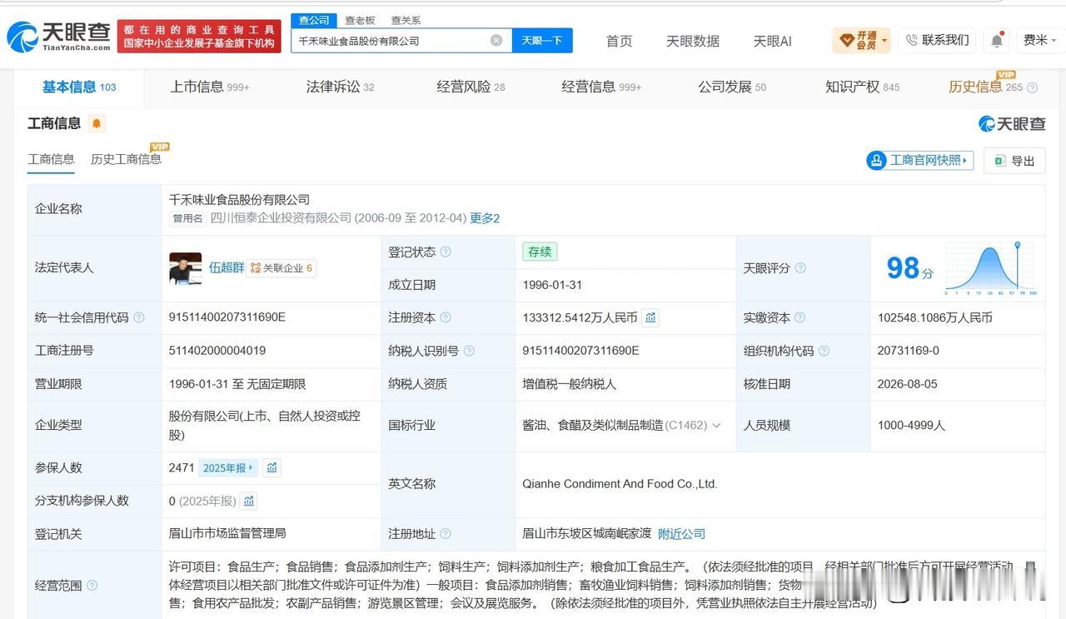Viewport: 1066px width, 619px height.
Task: Open 天眼AI in the top navigation
Action: click(x=772, y=41)
